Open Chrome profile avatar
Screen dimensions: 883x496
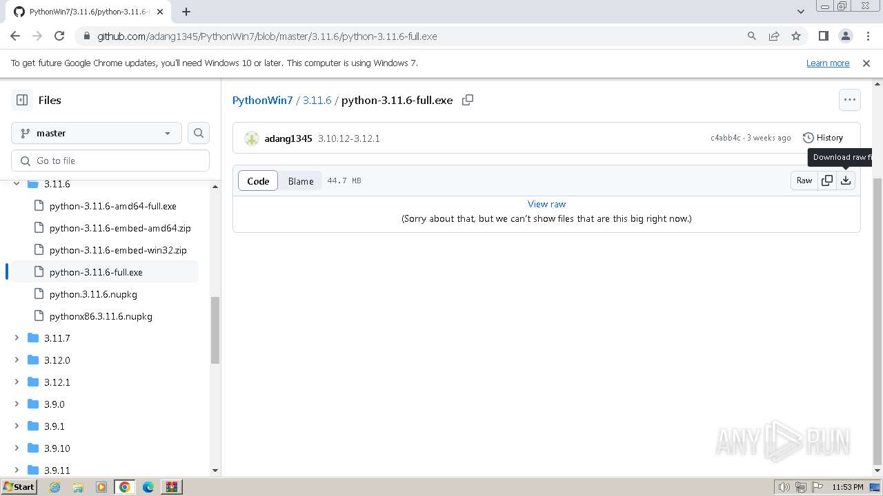[x=846, y=36]
